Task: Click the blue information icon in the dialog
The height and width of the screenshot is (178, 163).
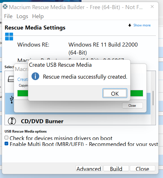Action: 35,76
